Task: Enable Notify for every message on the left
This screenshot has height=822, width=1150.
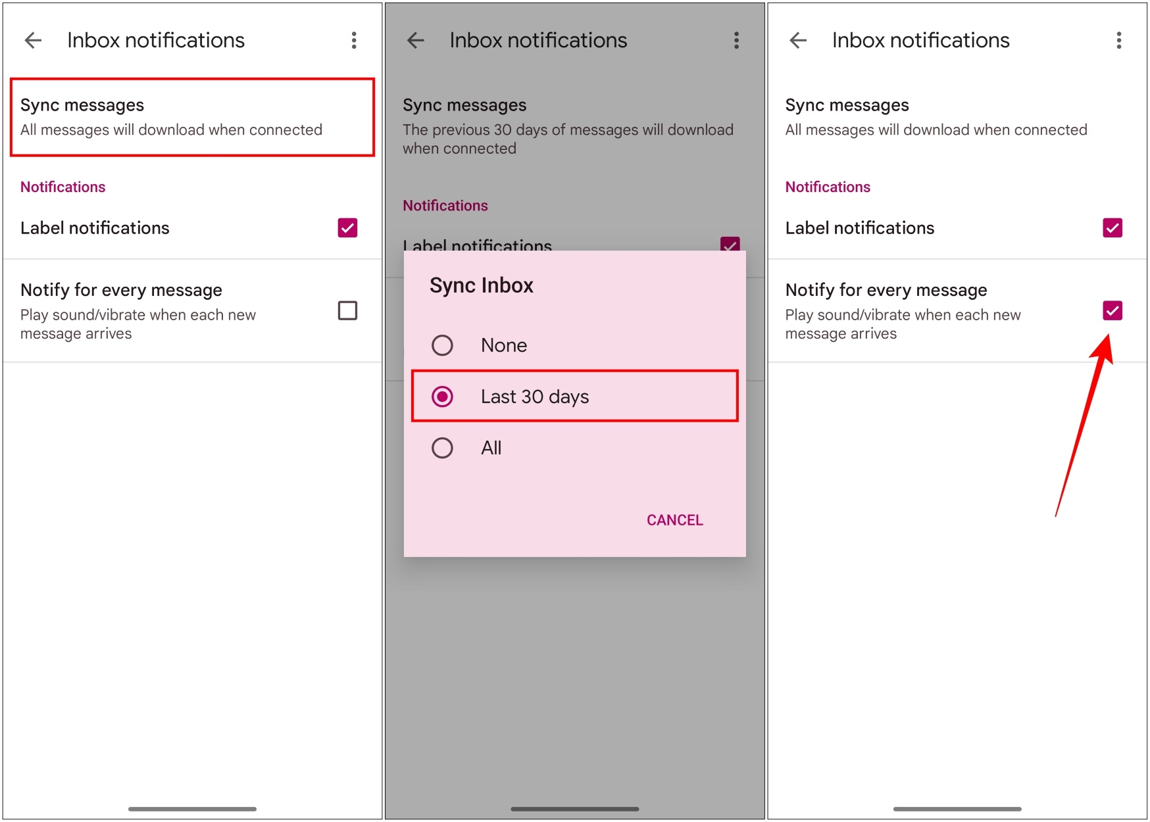Action: tap(347, 310)
